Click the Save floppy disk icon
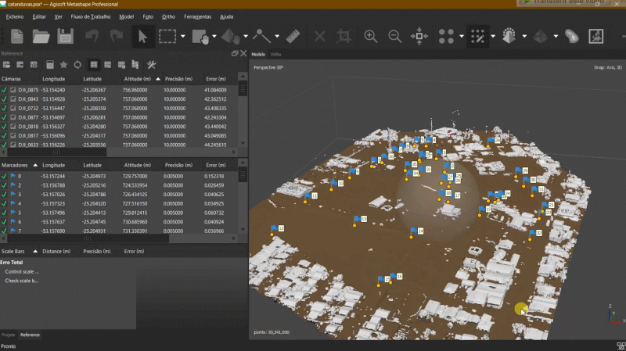 pyautogui.click(x=65, y=36)
